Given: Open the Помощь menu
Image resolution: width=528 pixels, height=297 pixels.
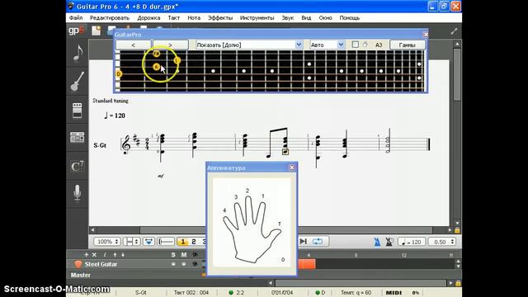Looking at the screenshot, I should coord(350,18).
